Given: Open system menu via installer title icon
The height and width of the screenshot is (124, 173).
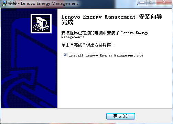Looking at the screenshot, I should click(x=4, y=3).
